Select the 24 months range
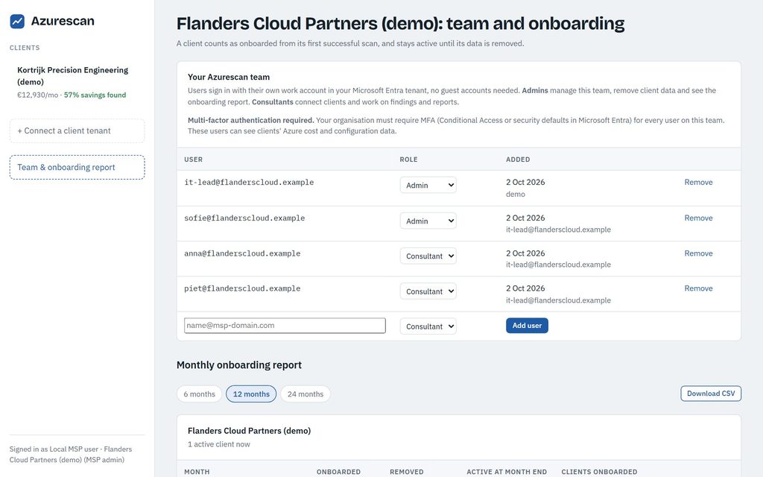The image size is (763, 477). pyautogui.click(x=305, y=394)
